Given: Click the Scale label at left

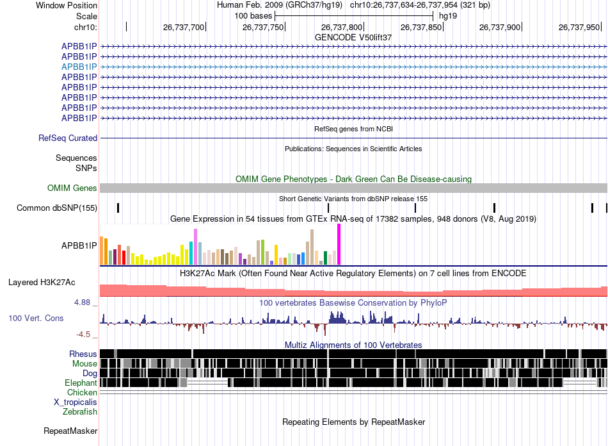Looking at the screenshot, I should click(87, 16).
